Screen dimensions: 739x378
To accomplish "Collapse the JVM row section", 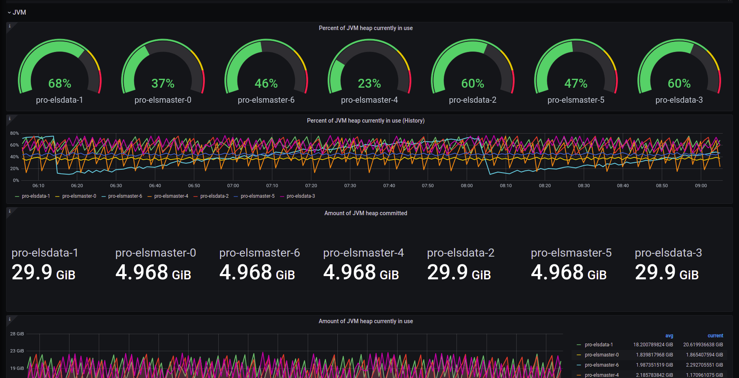I will pyautogui.click(x=17, y=12).
